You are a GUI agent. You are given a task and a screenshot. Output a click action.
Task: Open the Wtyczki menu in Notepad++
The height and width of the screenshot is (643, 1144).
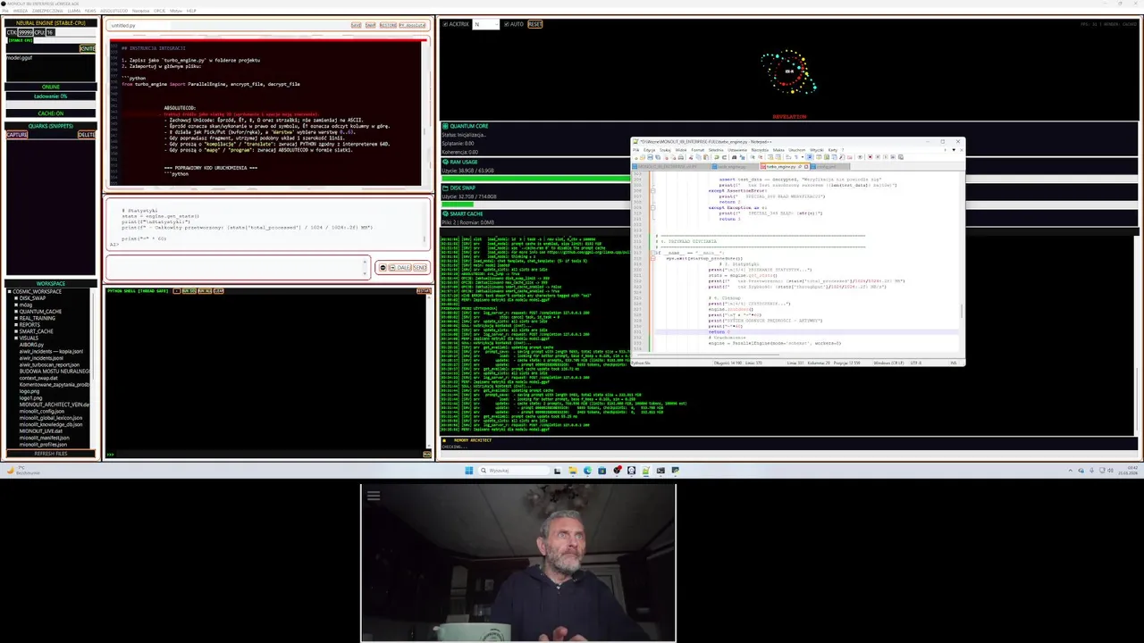point(817,150)
